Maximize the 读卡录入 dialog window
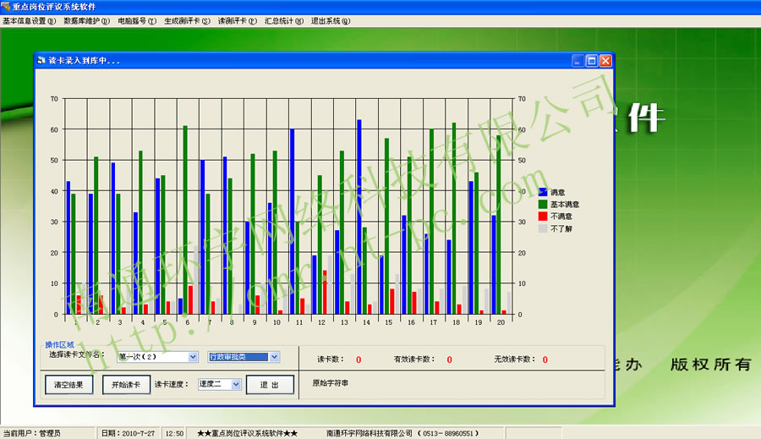The image size is (761, 439). click(x=592, y=61)
